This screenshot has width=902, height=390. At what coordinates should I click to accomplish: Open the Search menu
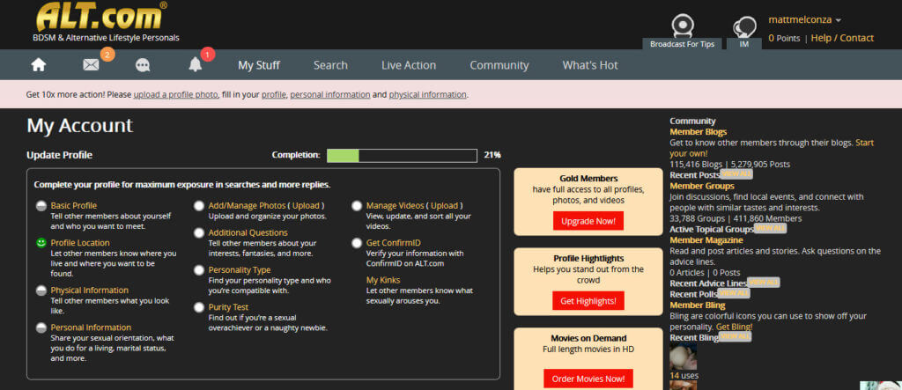click(x=330, y=65)
